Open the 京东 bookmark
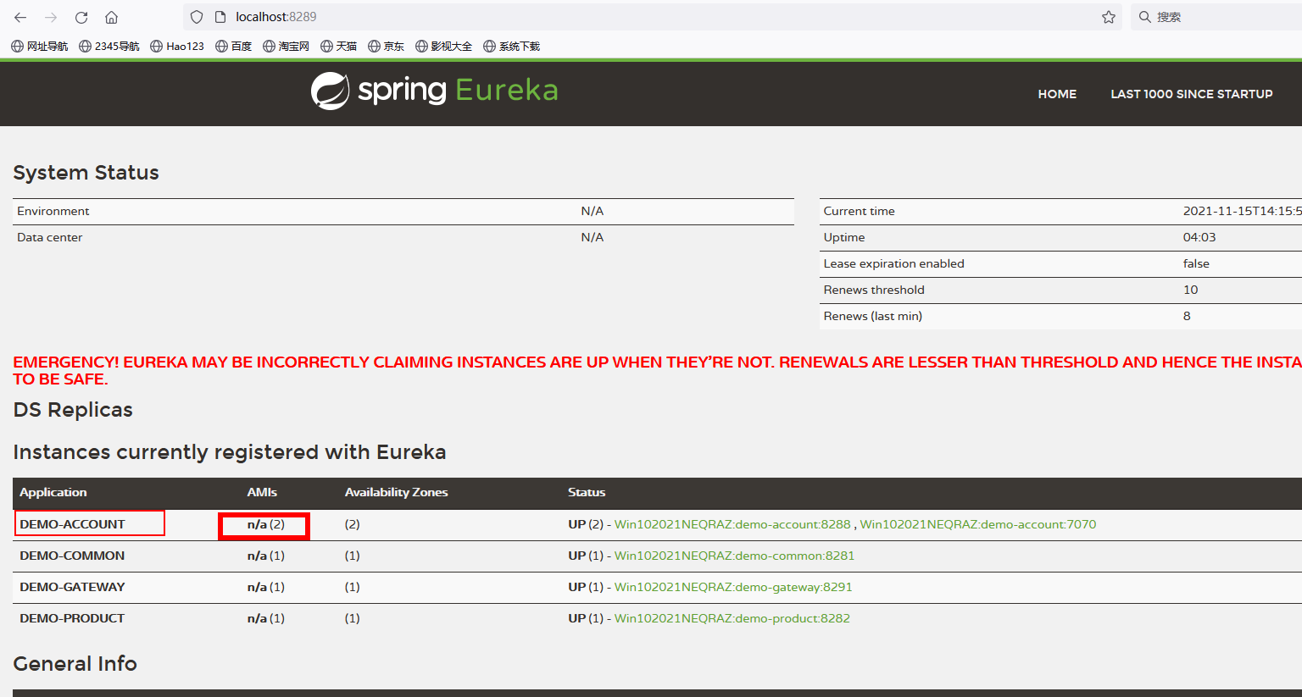The height and width of the screenshot is (697, 1302). [386, 47]
